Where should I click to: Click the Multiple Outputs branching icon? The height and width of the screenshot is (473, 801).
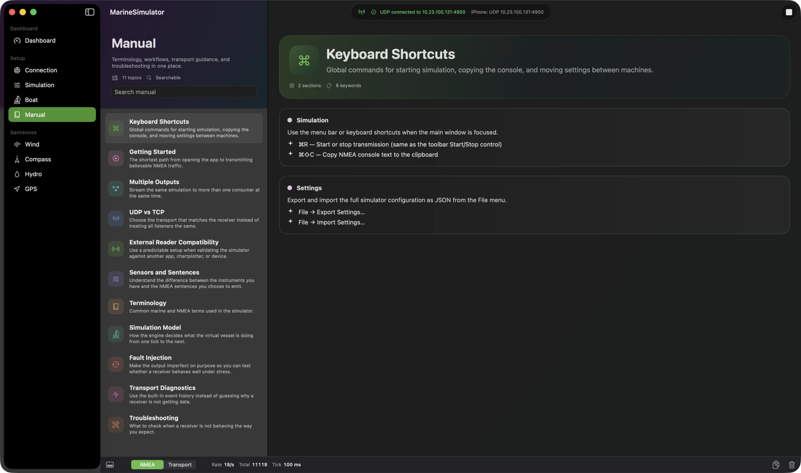click(116, 189)
